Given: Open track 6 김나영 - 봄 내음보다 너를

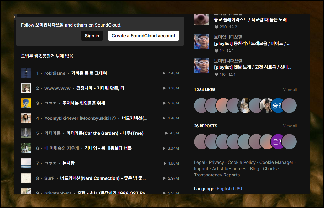Looking at the screenshot, I should 108,148.
